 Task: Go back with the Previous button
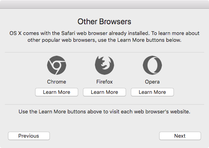click(29, 136)
